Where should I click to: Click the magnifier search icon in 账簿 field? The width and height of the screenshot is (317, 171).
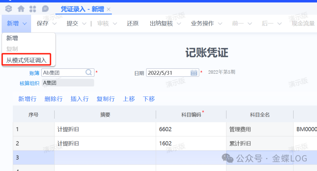pyautogui.click(x=89, y=72)
